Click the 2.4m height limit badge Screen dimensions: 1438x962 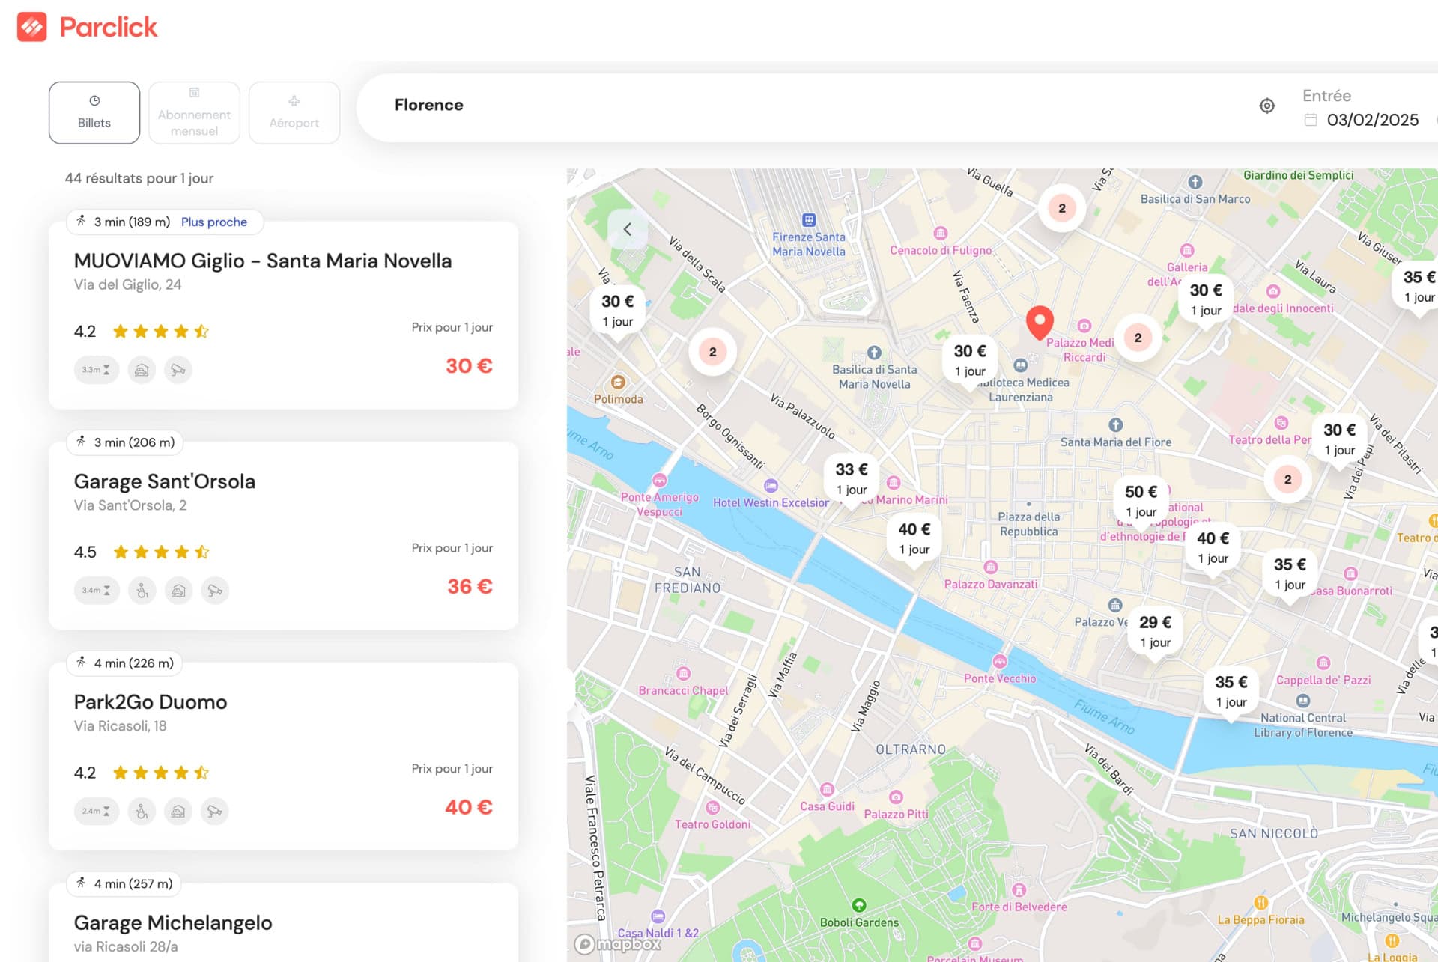96,811
